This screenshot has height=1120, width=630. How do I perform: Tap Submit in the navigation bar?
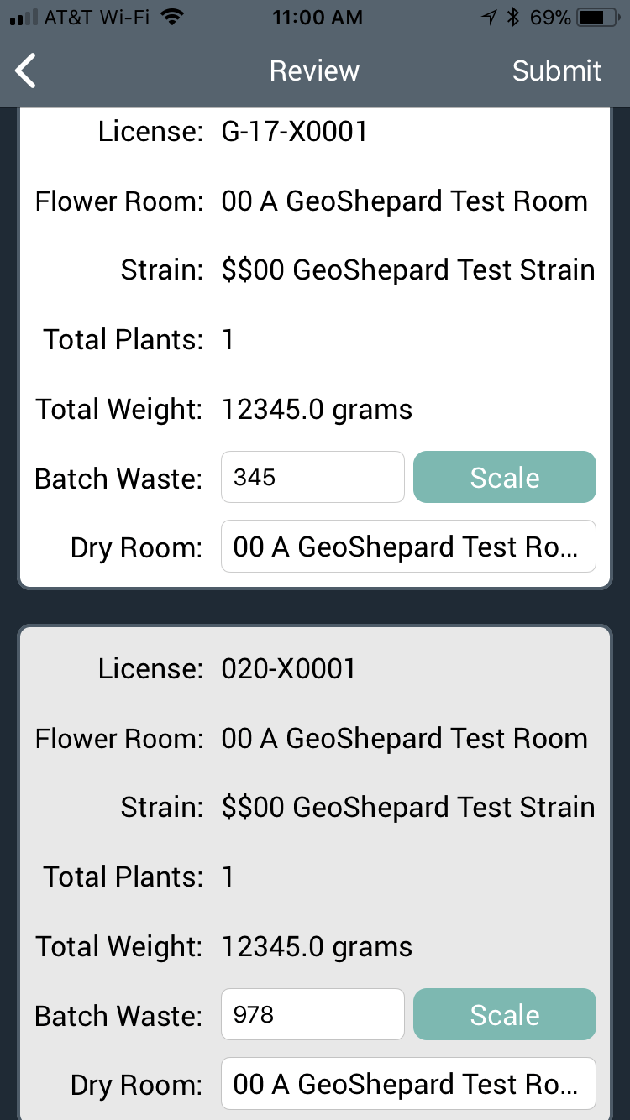click(557, 71)
